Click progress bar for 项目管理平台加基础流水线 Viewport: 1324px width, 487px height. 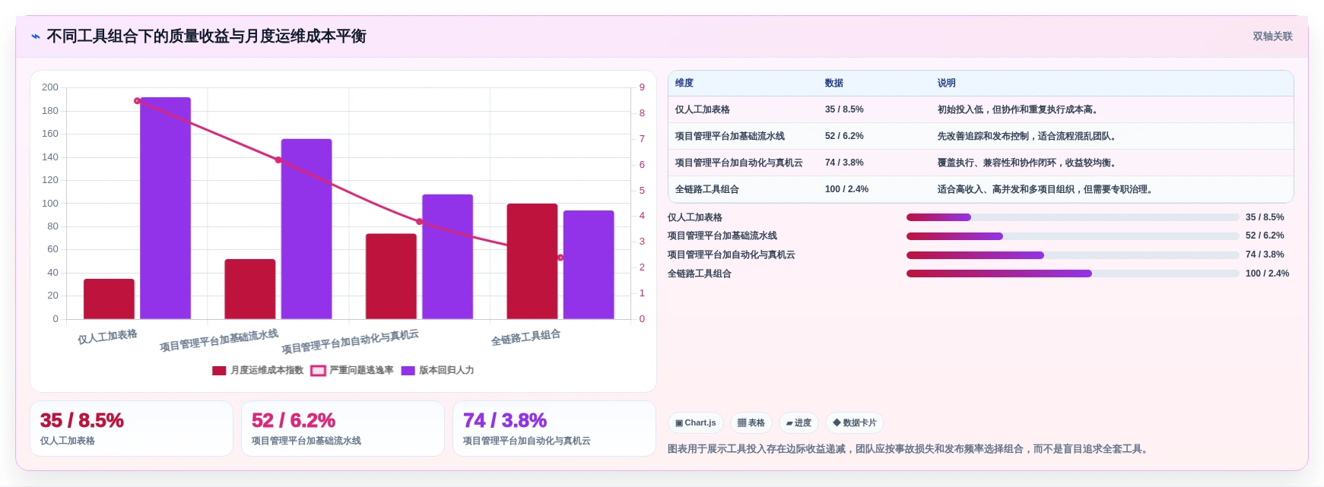click(1072, 236)
